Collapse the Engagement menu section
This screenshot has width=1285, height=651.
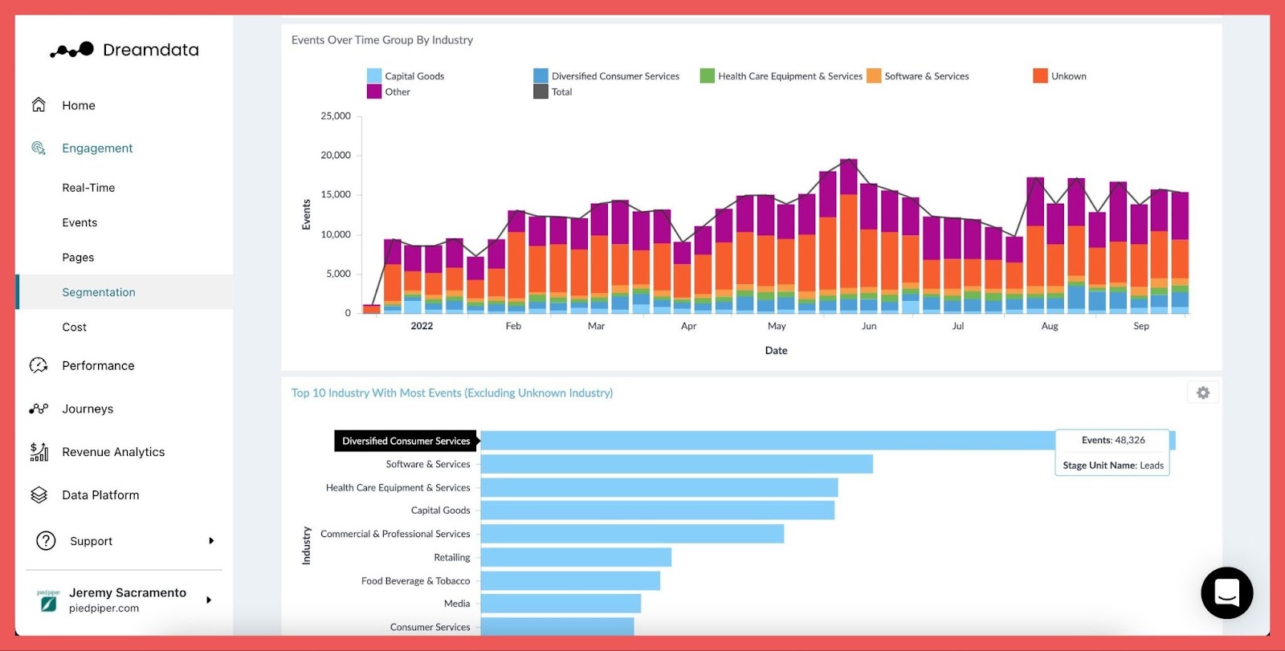point(97,149)
